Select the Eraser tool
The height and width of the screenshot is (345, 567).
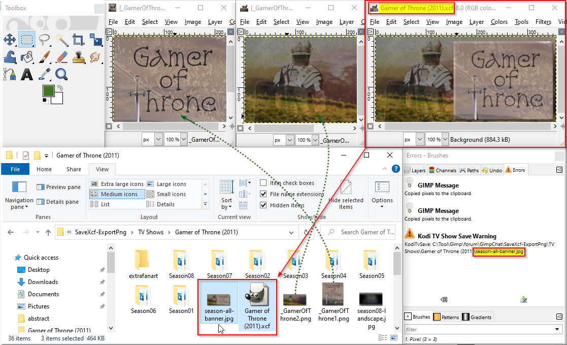pyautogui.click(x=62, y=57)
